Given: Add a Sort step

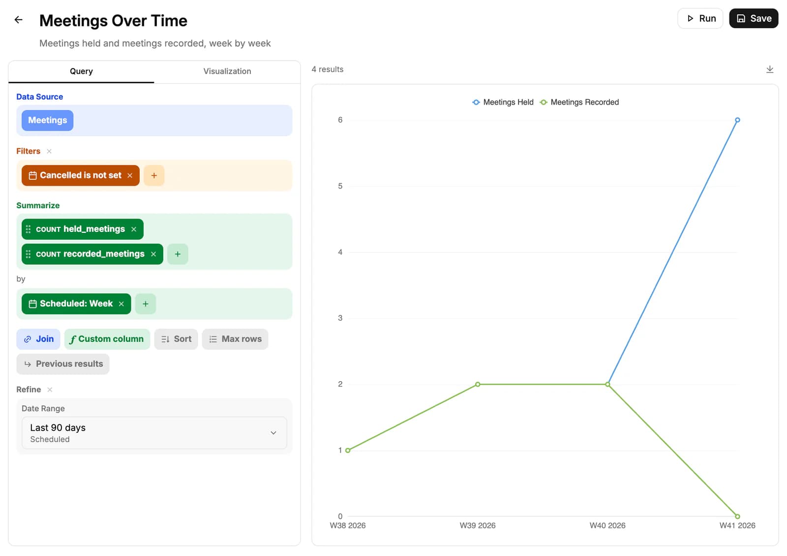Looking at the screenshot, I should [x=176, y=339].
